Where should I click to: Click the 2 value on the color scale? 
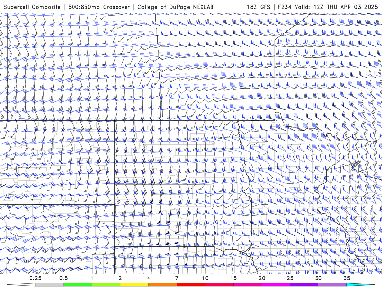pyautogui.click(x=120, y=278)
